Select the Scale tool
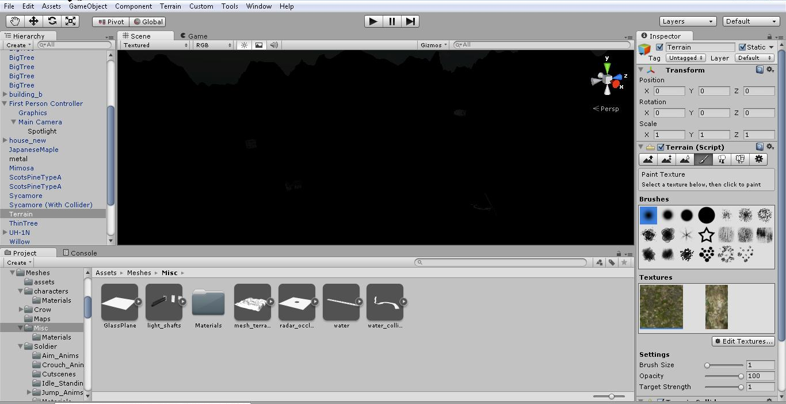786x404 pixels. point(71,21)
